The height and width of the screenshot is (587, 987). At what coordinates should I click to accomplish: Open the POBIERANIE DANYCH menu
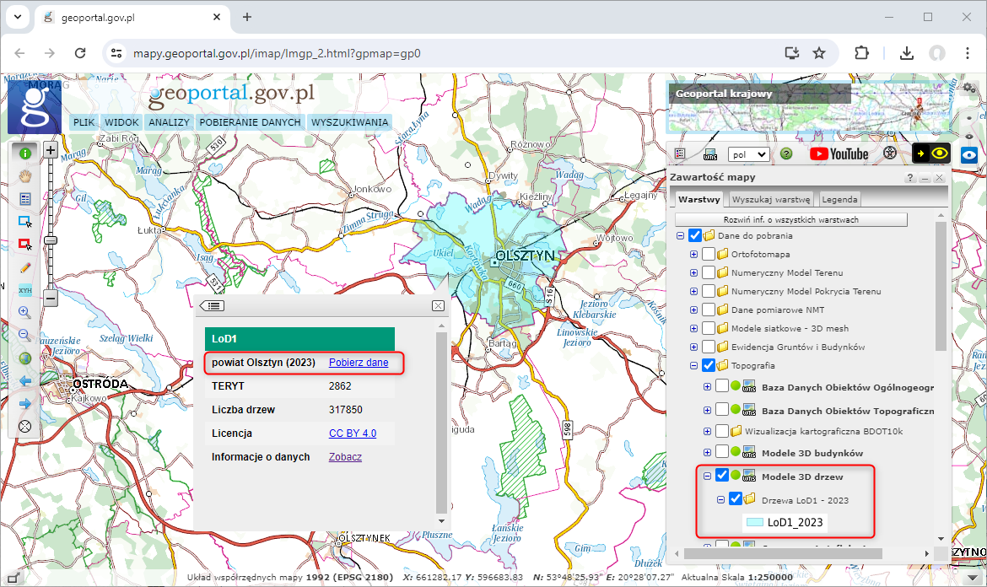click(250, 122)
